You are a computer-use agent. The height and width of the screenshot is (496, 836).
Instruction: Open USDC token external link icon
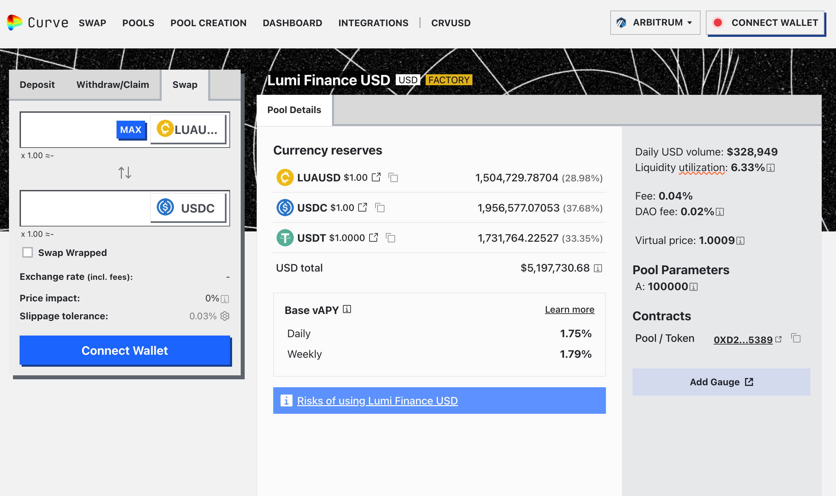(x=363, y=208)
